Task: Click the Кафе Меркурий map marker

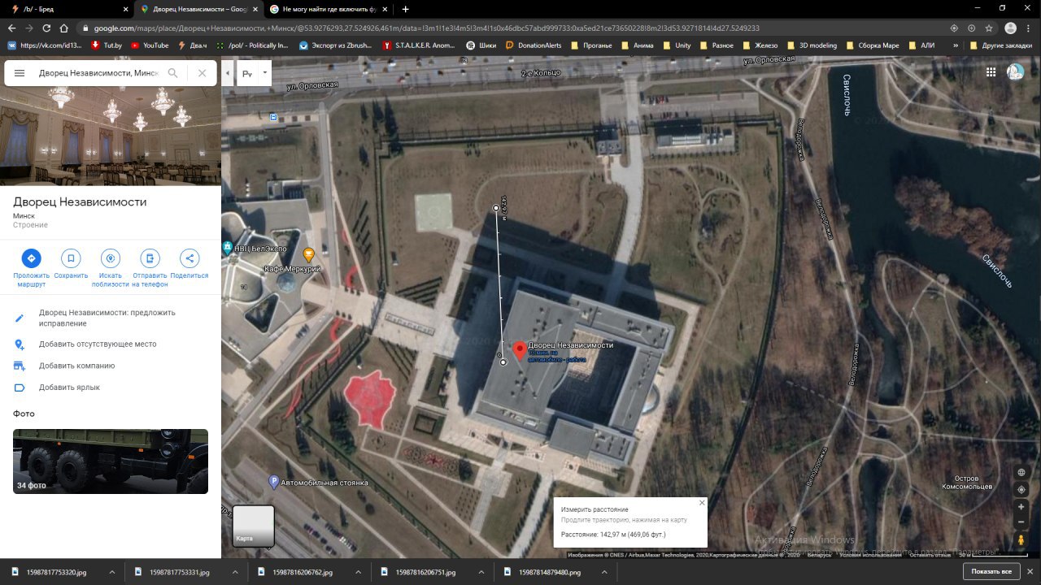Action: tap(309, 256)
